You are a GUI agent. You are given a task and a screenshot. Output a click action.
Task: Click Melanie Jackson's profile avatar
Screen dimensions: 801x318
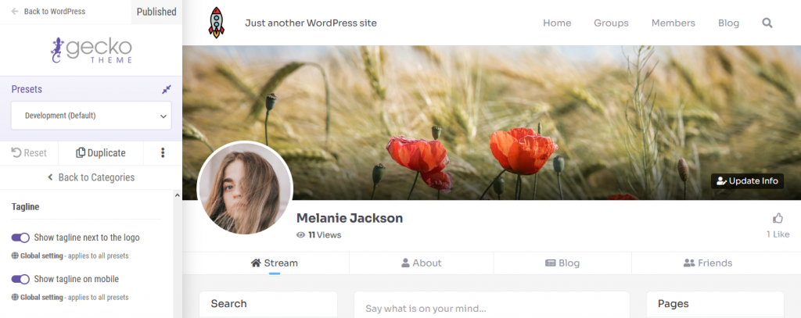point(245,188)
